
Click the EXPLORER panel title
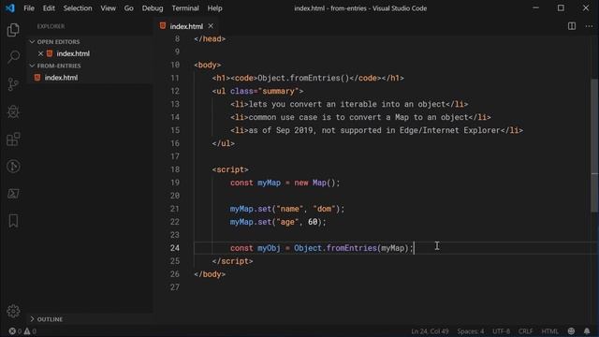pos(51,26)
